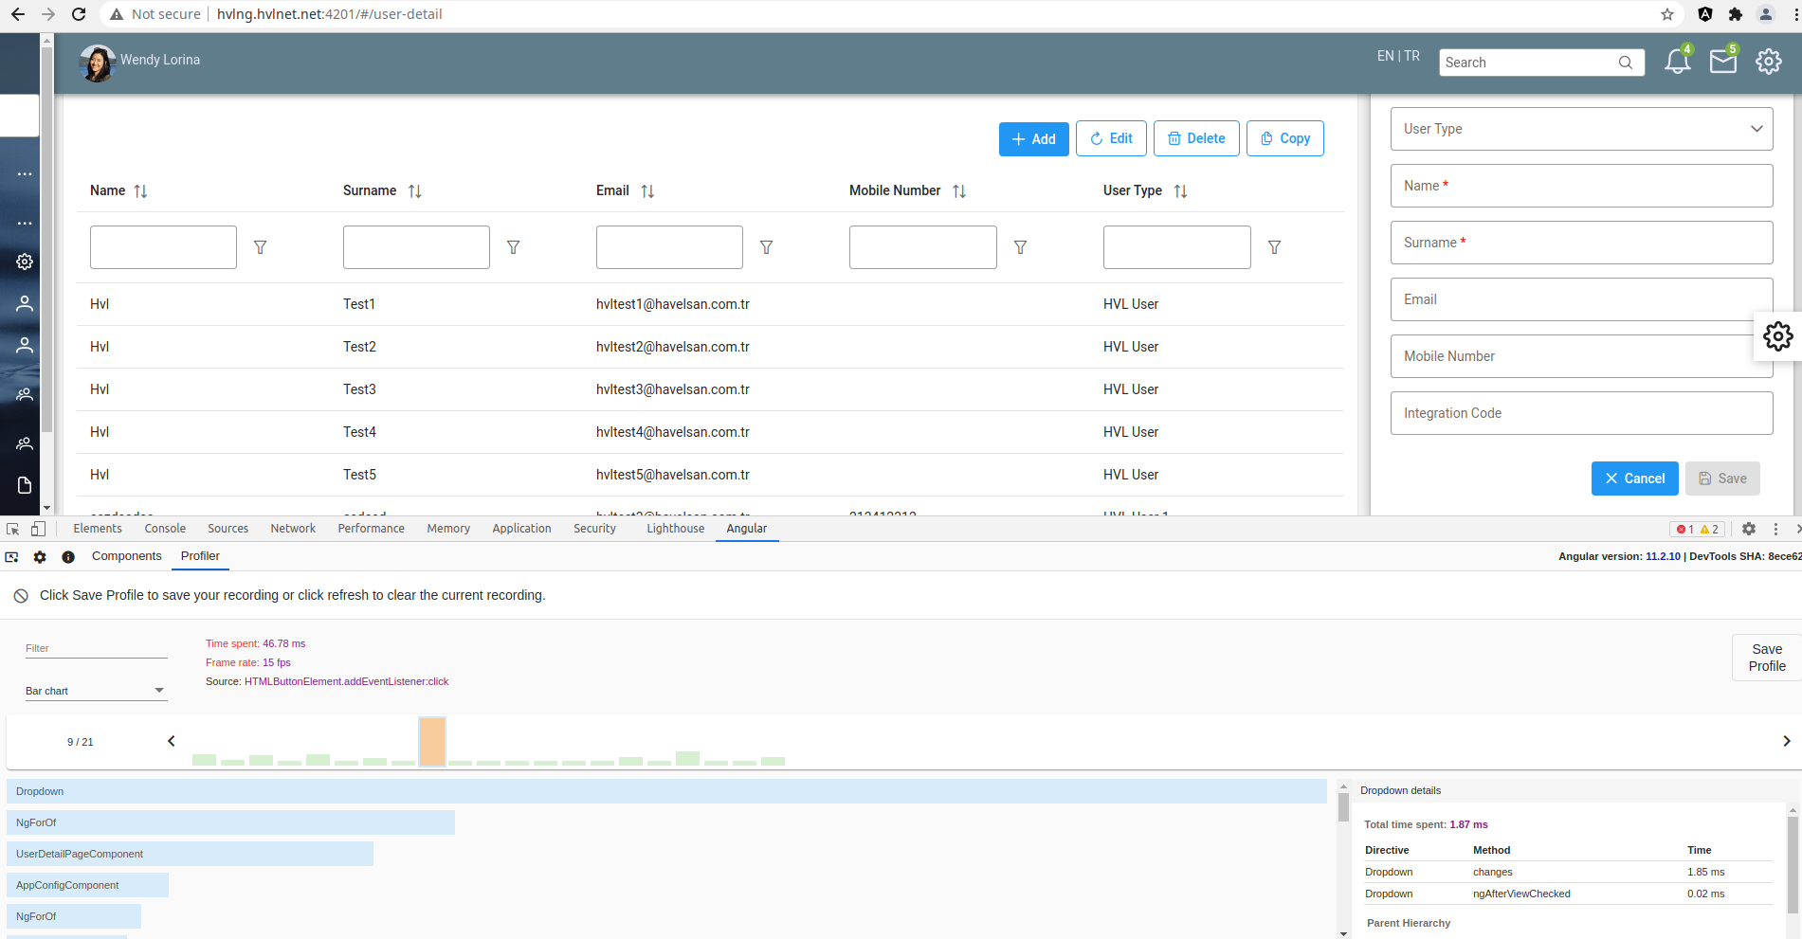Sort by User Type column arrows
The image size is (1802, 939).
point(1180,191)
